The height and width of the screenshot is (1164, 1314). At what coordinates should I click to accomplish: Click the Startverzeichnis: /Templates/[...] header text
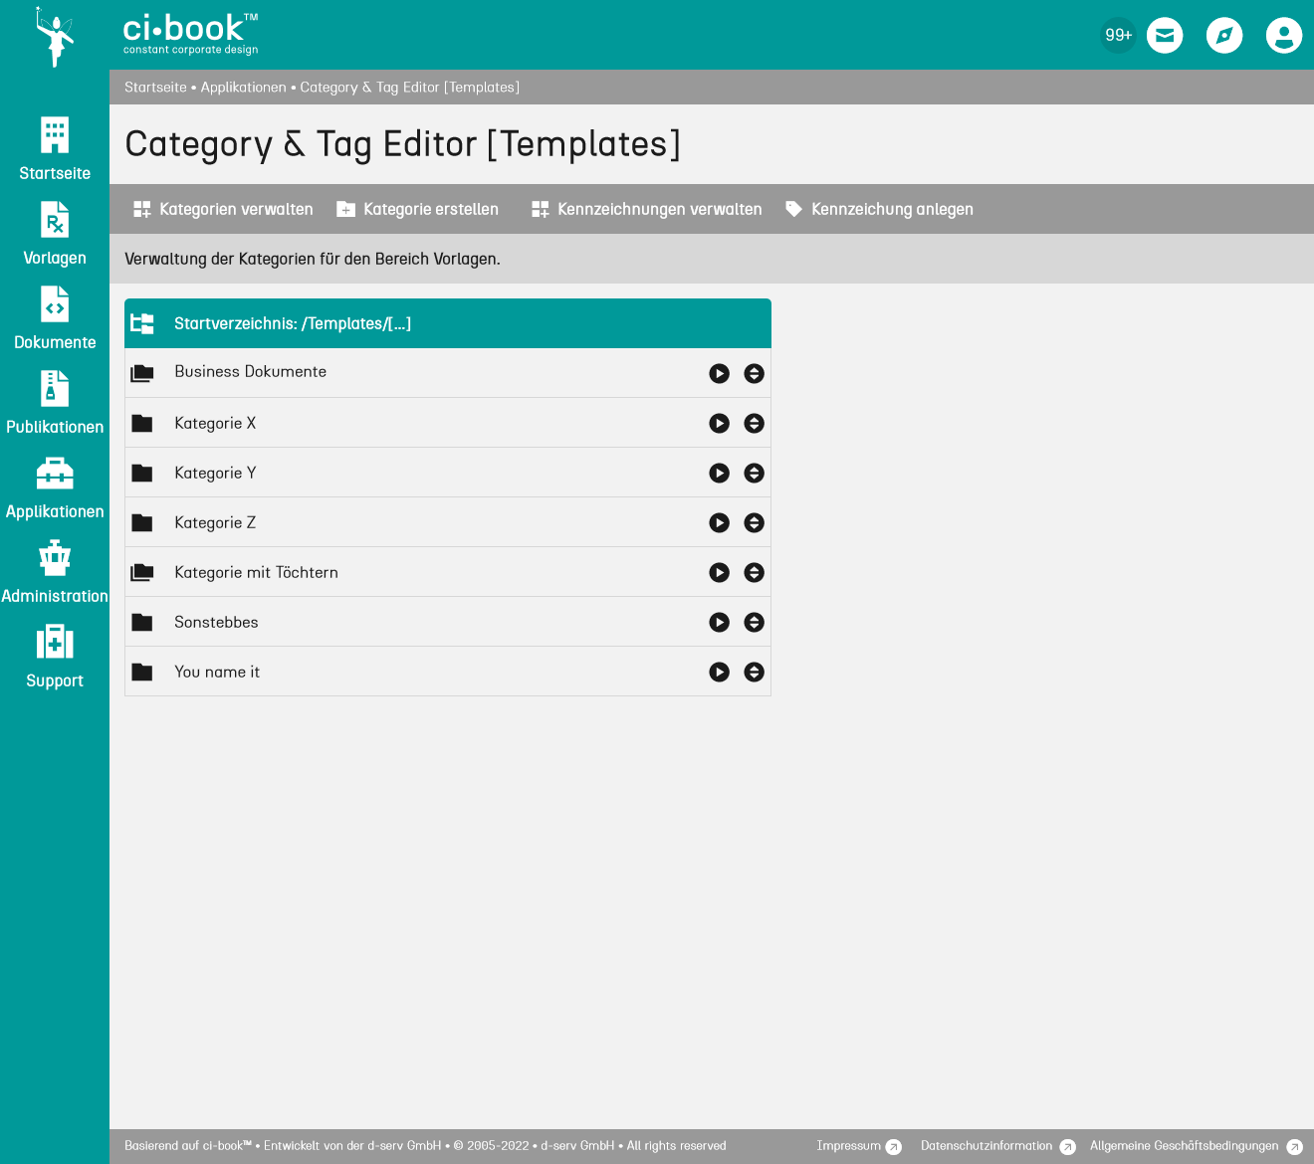pos(293,323)
